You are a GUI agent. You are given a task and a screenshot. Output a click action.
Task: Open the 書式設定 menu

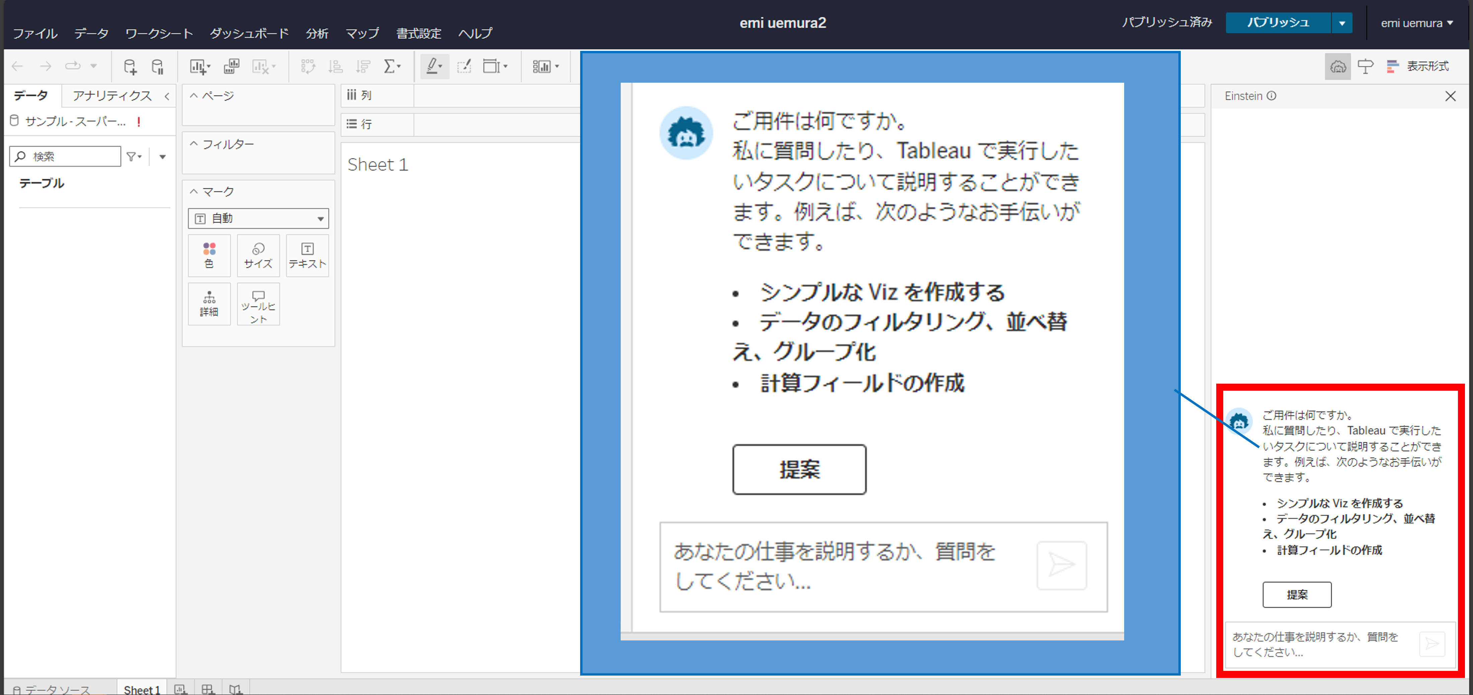(418, 33)
